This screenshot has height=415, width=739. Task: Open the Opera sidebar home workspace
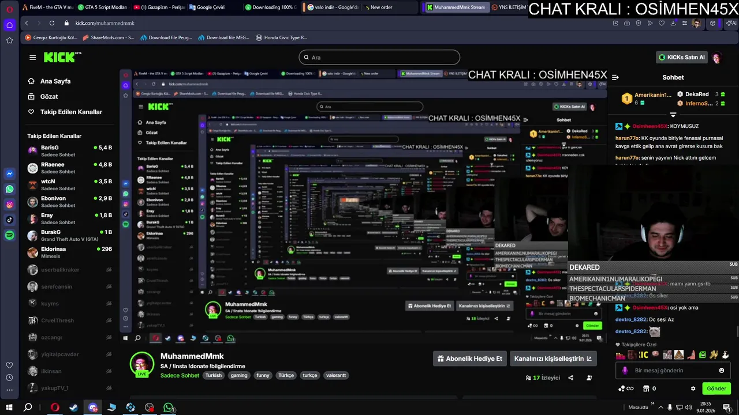click(x=9, y=25)
